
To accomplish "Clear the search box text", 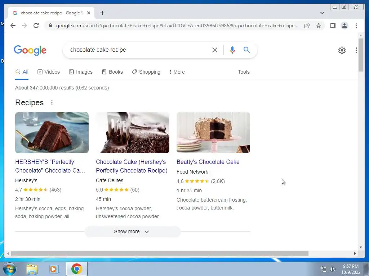I will point(215,50).
